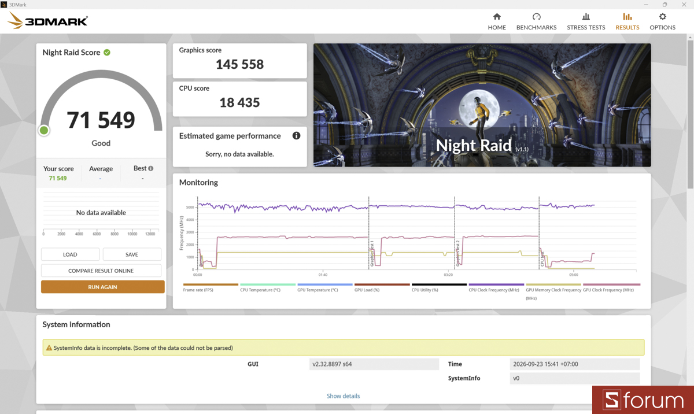Toggle GPU Load (%) legend series
This screenshot has height=414, width=694.
coord(382,287)
